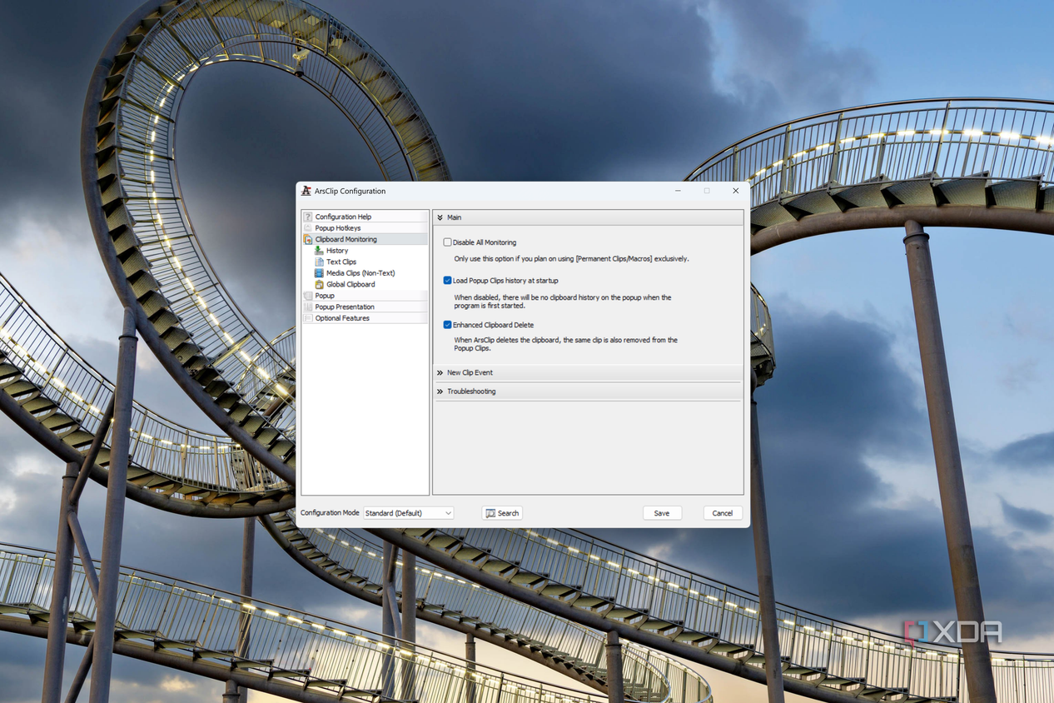Collapse the Main section
The width and height of the screenshot is (1054, 703).
(588, 217)
